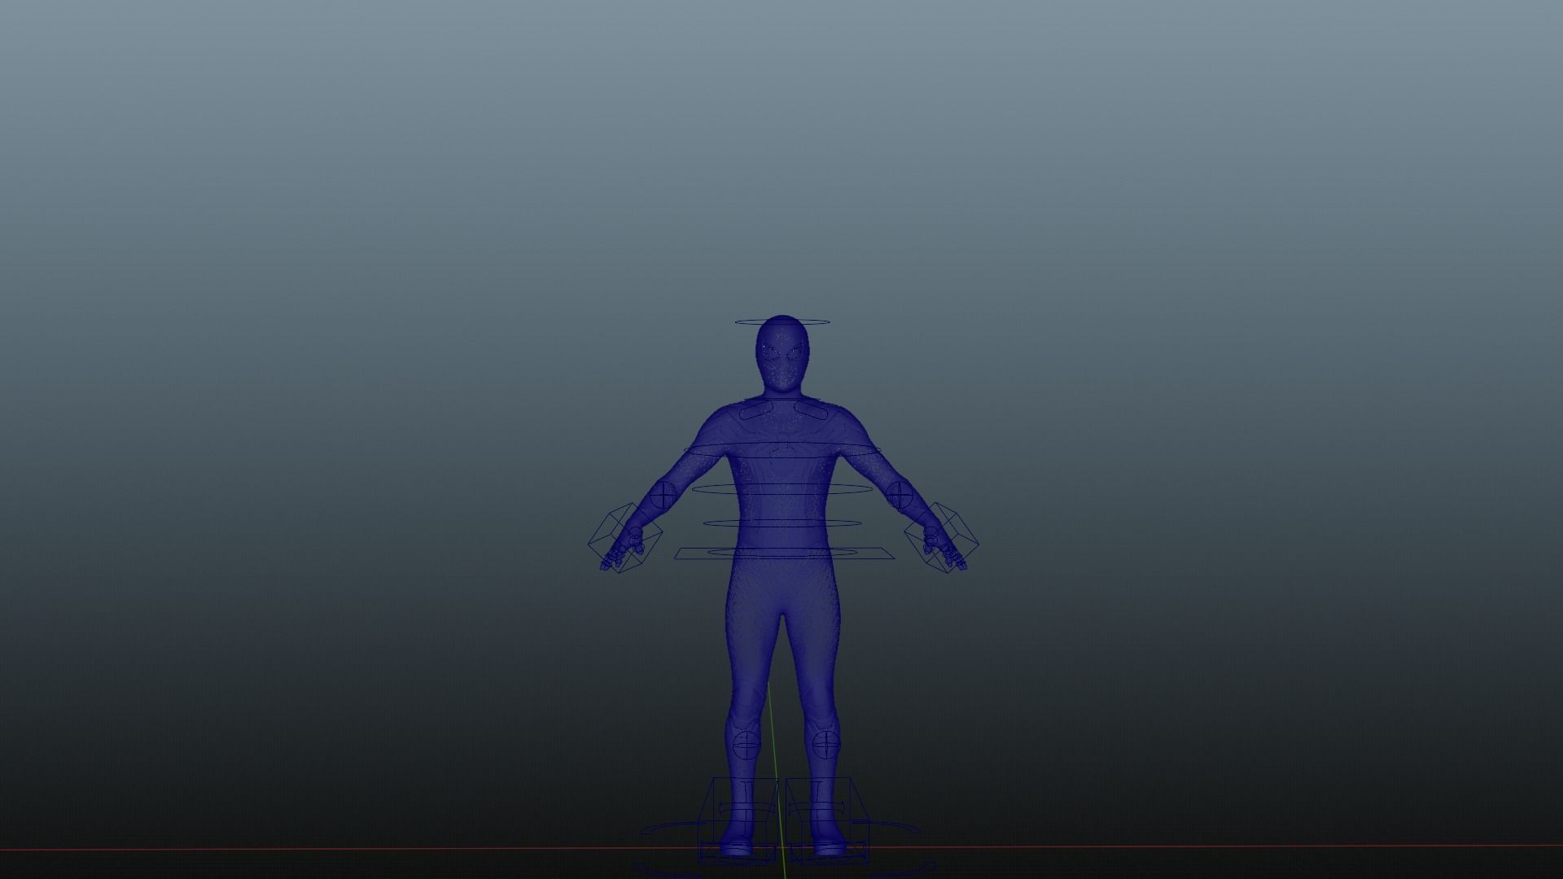Select the square hip control
The image size is (1563, 879).
[785, 553]
